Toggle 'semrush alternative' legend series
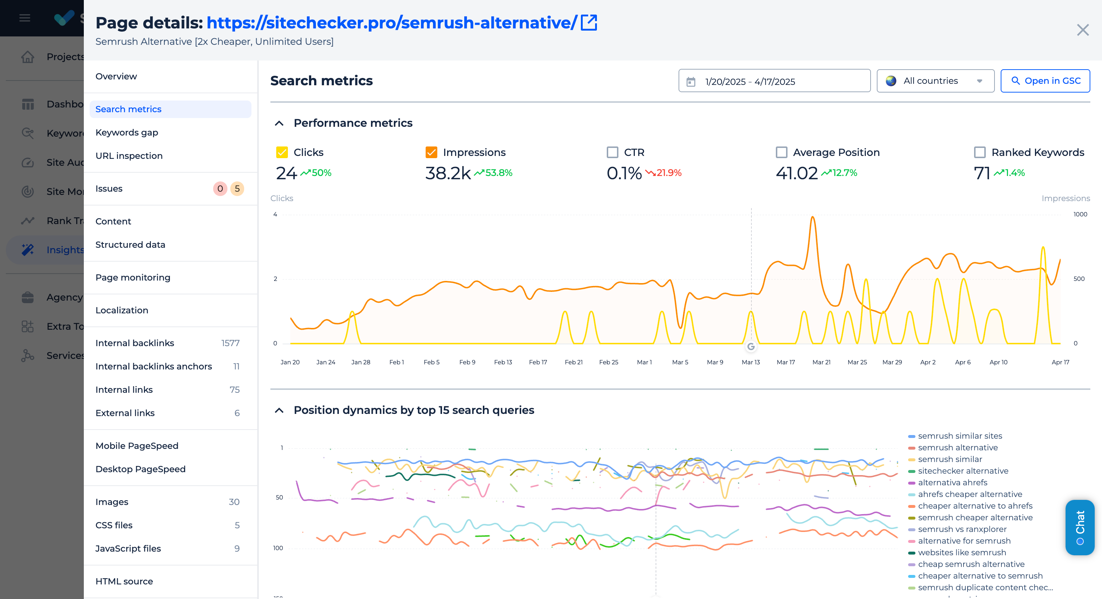Viewport: 1102px width, 599px height. click(x=953, y=447)
